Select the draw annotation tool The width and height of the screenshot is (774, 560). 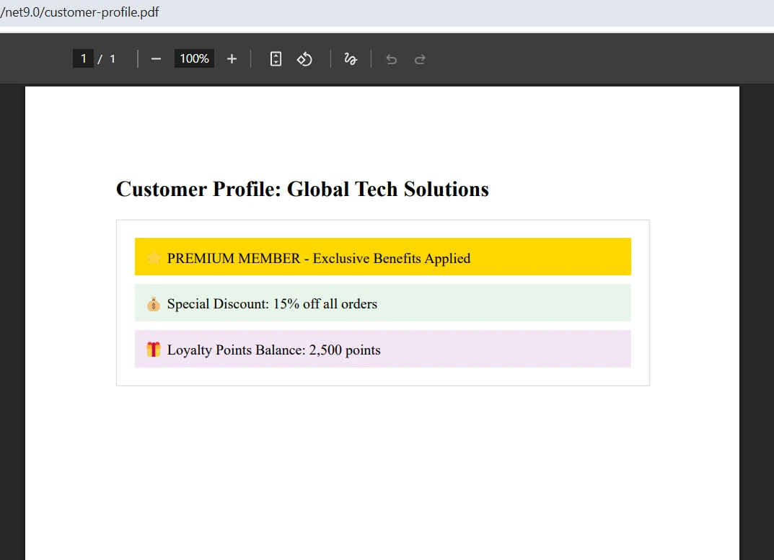tap(351, 58)
